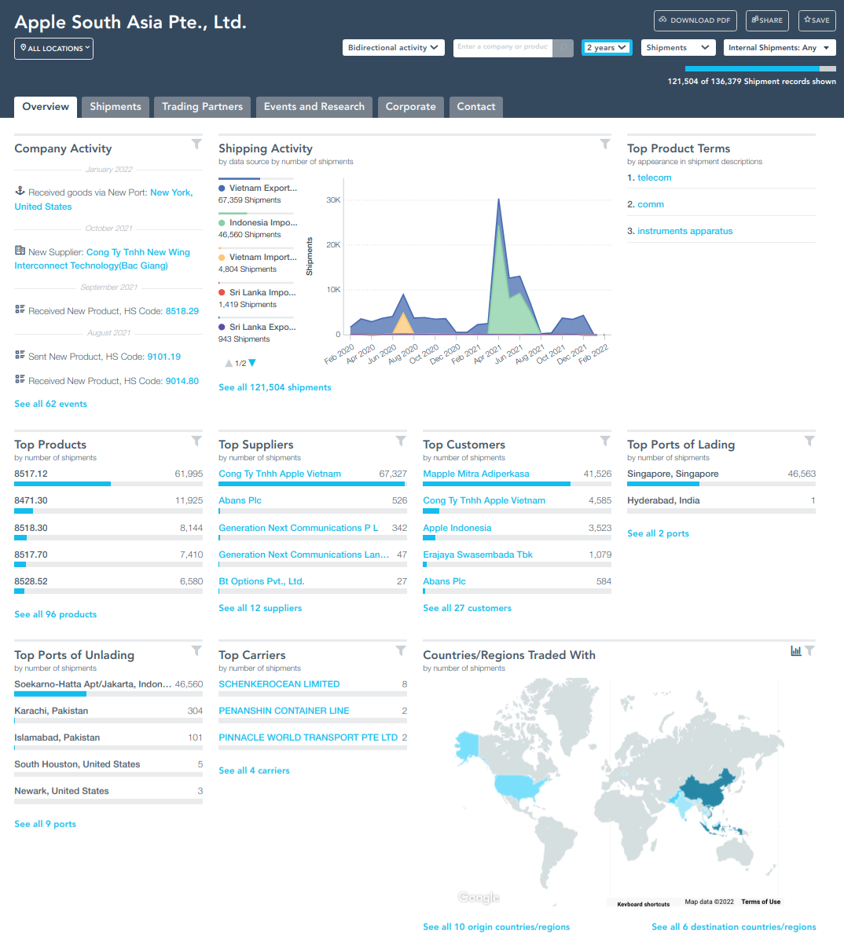The height and width of the screenshot is (952, 844).
Task: Click the Download PDF button
Action: click(695, 20)
